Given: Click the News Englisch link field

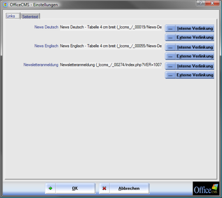Looking at the screenshot, I should tap(111, 46).
